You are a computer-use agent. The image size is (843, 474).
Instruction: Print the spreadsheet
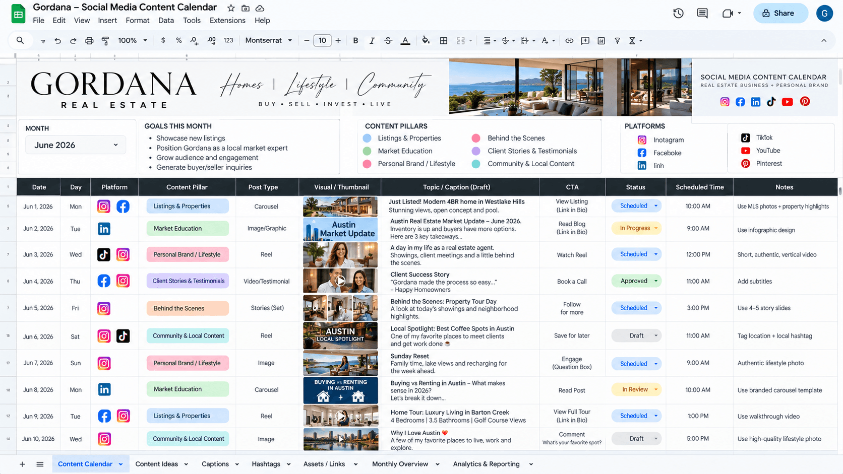click(89, 41)
